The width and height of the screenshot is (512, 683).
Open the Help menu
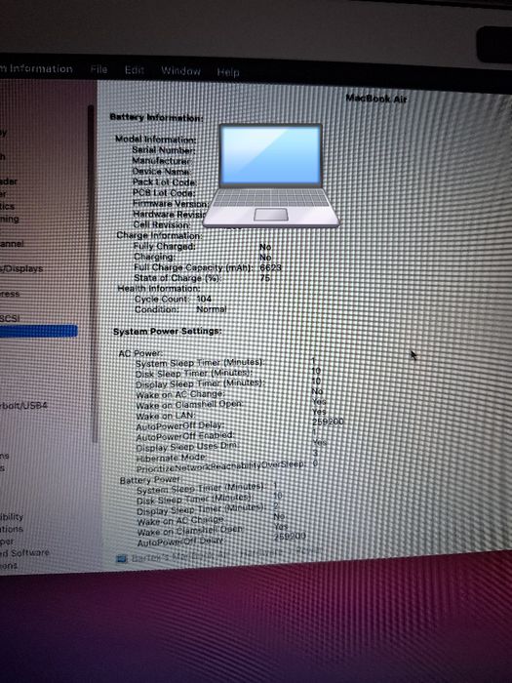click(228, 72)
